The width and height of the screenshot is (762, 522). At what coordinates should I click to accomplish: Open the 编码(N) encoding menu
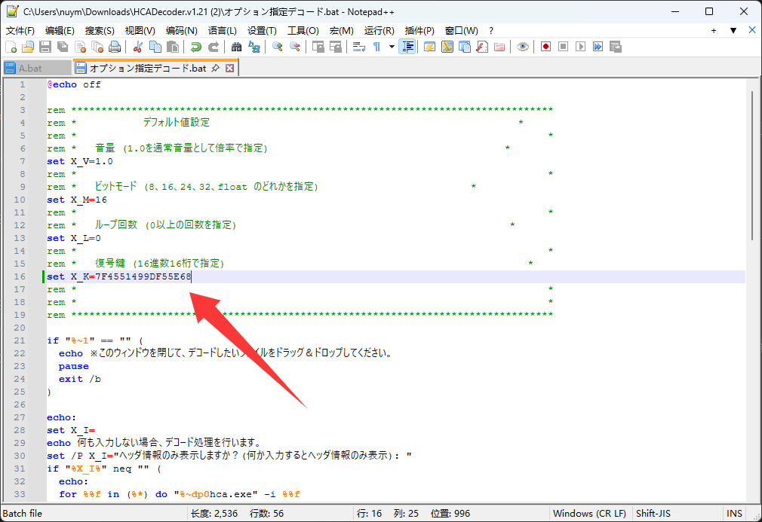181,31
